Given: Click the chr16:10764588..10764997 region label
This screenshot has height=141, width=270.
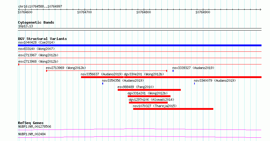Looking at the screenshot, I should click(x=40, y=6).
